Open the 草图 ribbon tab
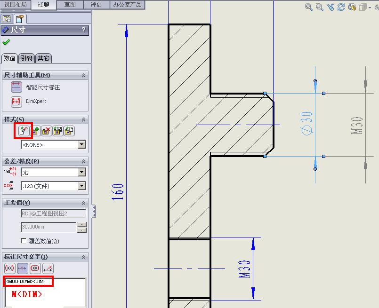379x308 pixels. (x=70, y=5)
